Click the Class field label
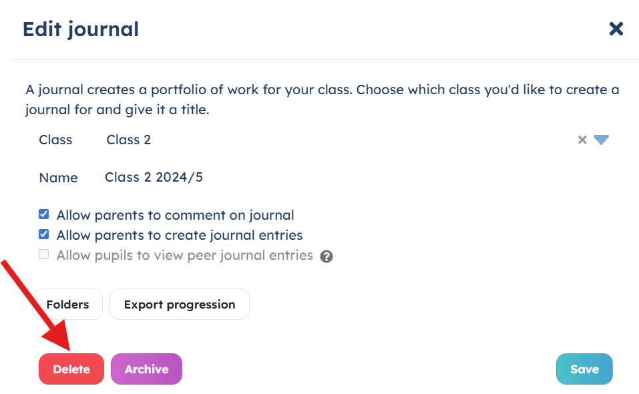The width and height of the screenshot is (639, 394). tap(55, 140)
